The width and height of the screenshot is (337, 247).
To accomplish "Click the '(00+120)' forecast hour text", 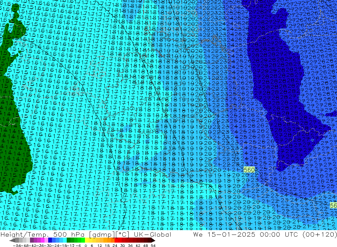I will [319, 234].
